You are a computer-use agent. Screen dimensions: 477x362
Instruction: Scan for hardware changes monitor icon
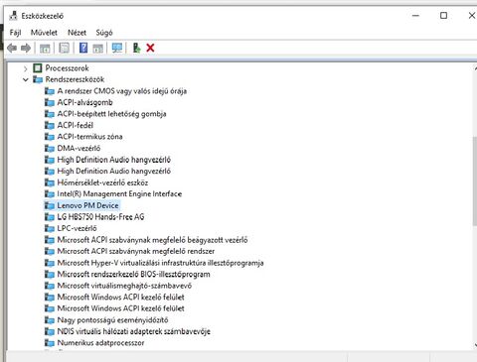click(x=117, y=49)
